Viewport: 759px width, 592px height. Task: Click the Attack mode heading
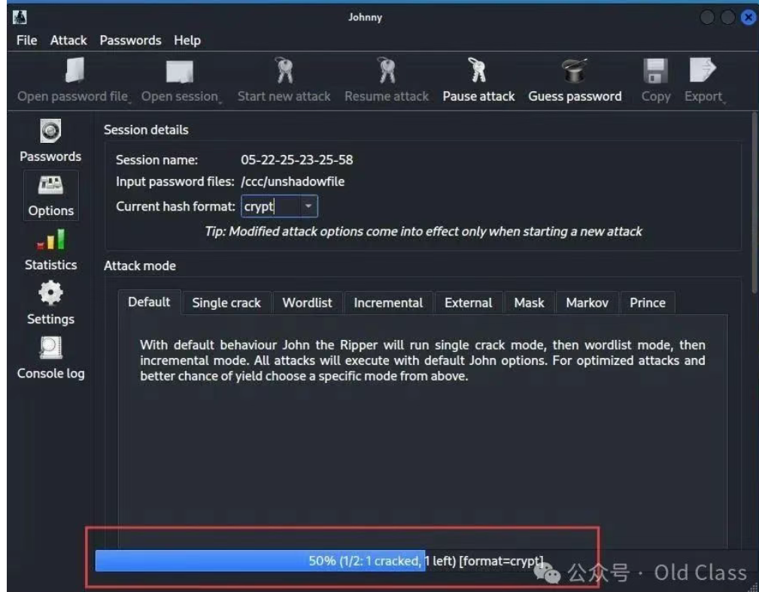coord(140,266)
